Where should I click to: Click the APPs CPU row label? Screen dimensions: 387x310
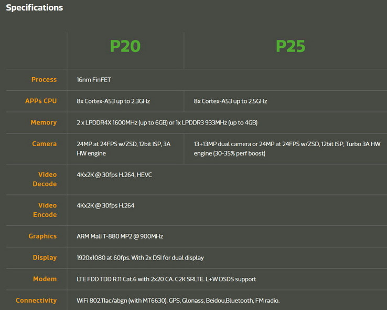click(x=41, y=101)
